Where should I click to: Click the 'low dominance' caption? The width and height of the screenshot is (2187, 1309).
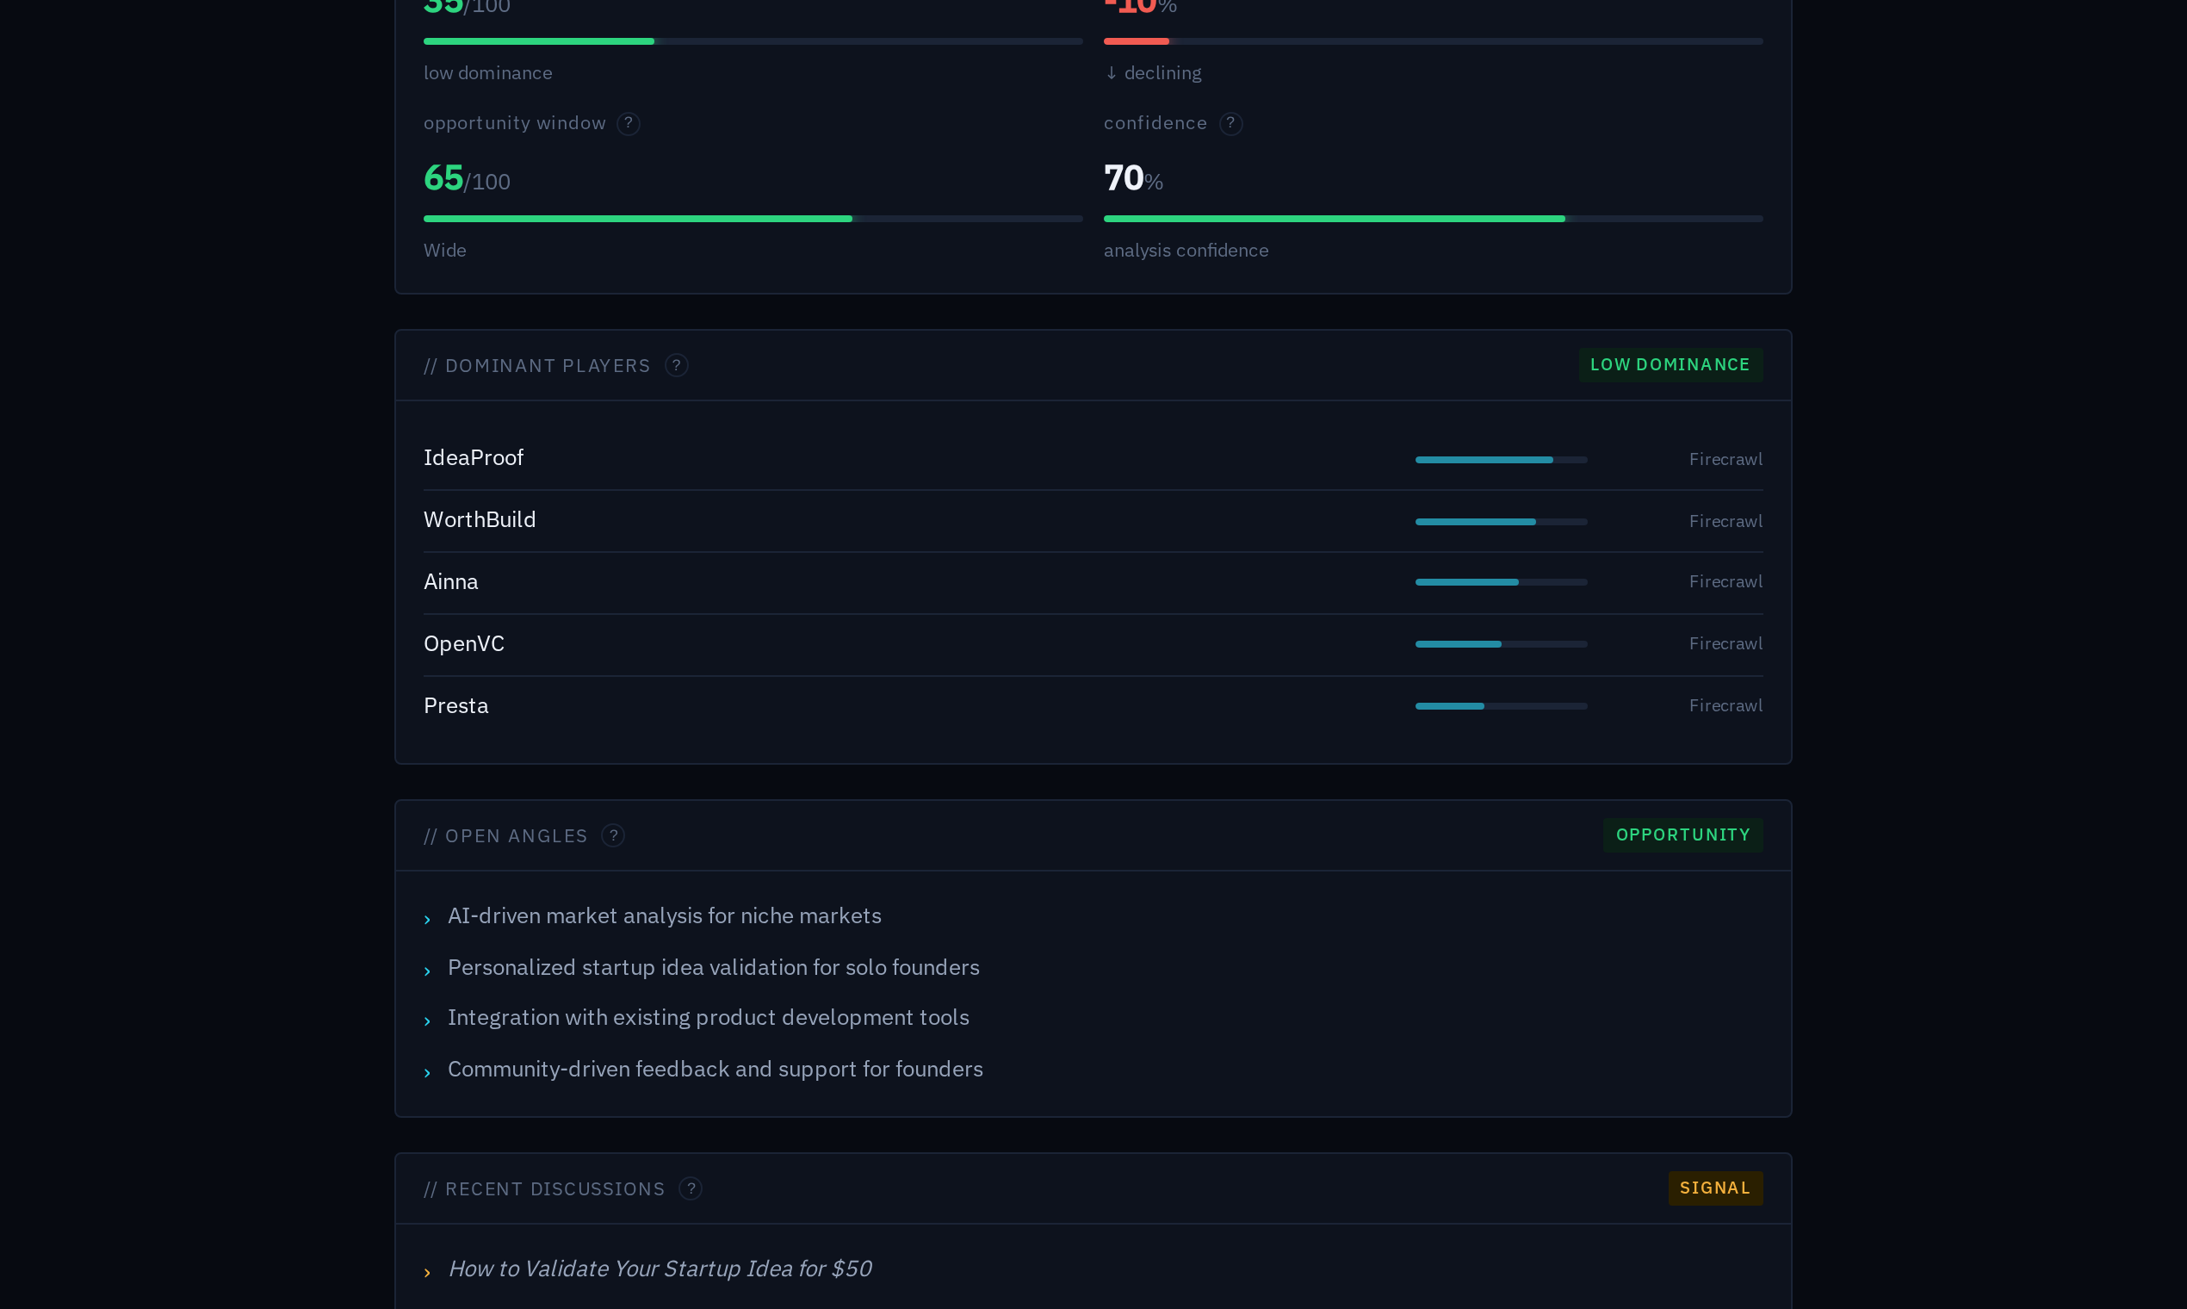tap(487, 73)
